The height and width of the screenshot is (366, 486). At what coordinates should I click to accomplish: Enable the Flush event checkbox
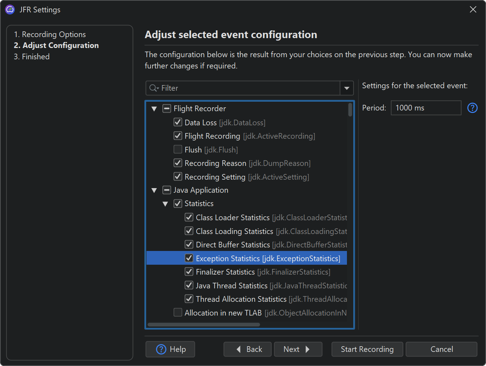pos(178,150)
